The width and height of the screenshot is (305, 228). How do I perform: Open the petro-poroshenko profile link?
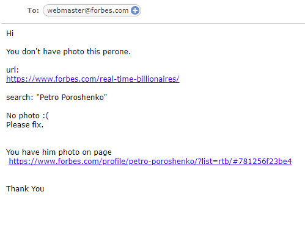[x=150, y=161]
